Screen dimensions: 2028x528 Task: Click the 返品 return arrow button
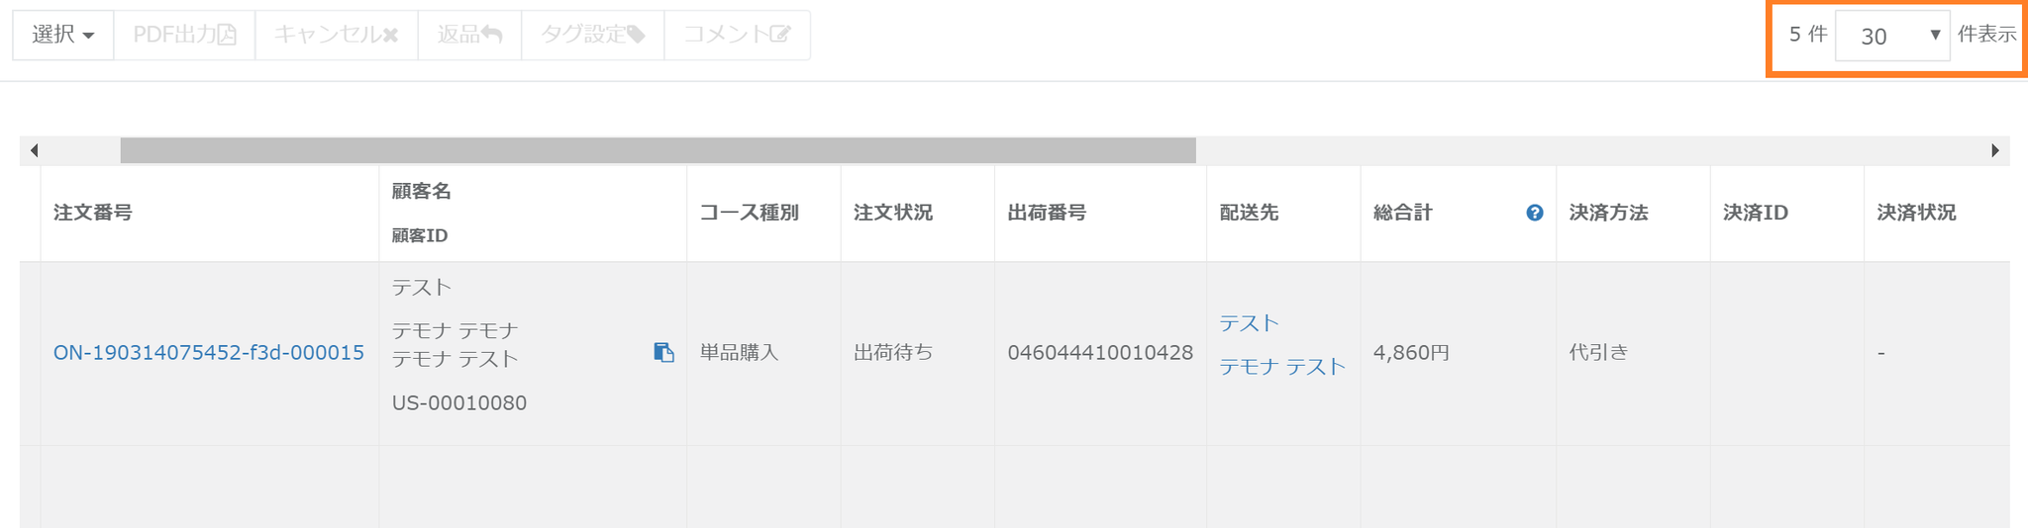tap(469, 35)
